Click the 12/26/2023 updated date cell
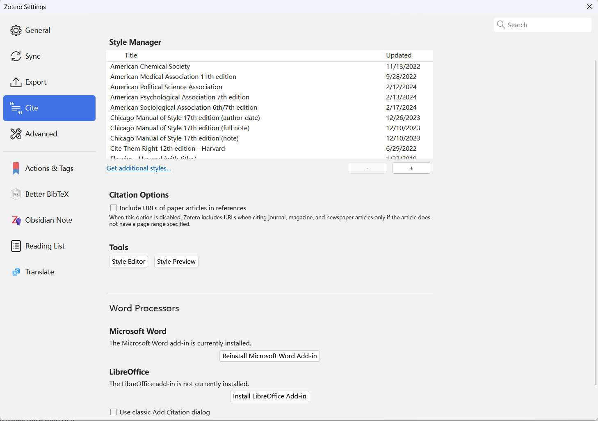The width and height of the screenshot is (598, 421). point(403,118)
